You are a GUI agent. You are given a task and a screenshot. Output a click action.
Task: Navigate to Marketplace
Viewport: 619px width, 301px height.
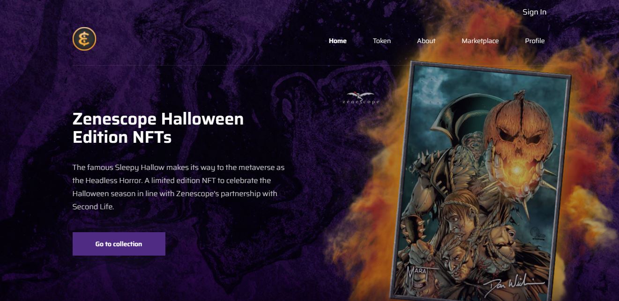[x=480, y=41]
